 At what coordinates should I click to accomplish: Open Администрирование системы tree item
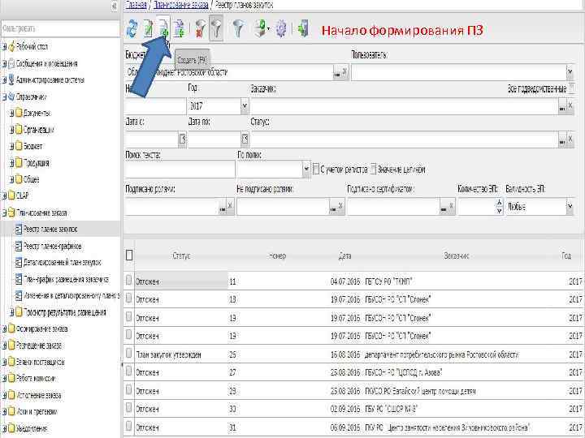(50, 80)
